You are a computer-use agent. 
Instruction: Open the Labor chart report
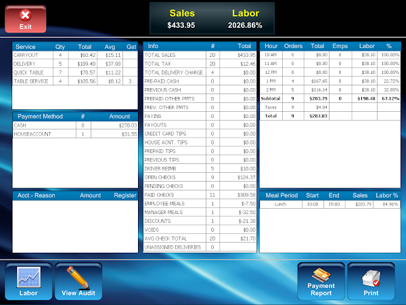(28, 281)
